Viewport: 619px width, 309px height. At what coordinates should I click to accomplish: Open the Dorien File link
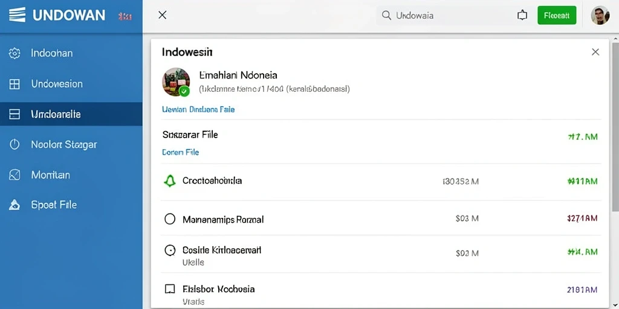pos(180,152)
